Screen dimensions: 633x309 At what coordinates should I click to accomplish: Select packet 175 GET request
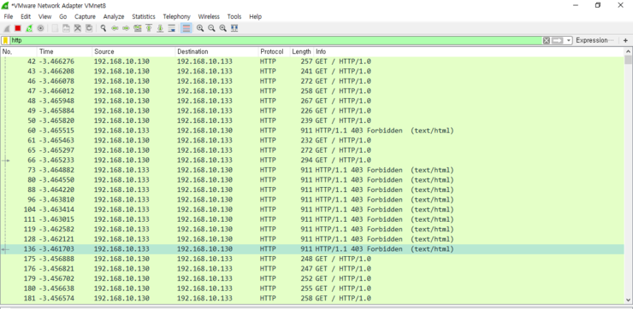[312, 259]
